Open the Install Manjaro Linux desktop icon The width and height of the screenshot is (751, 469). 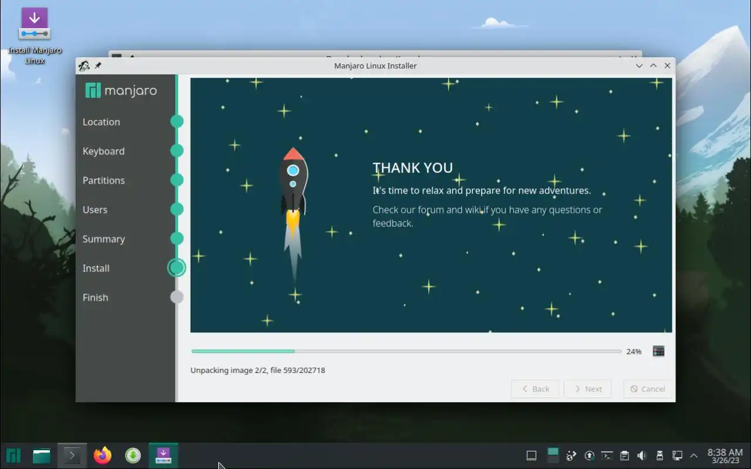[34, 35]
